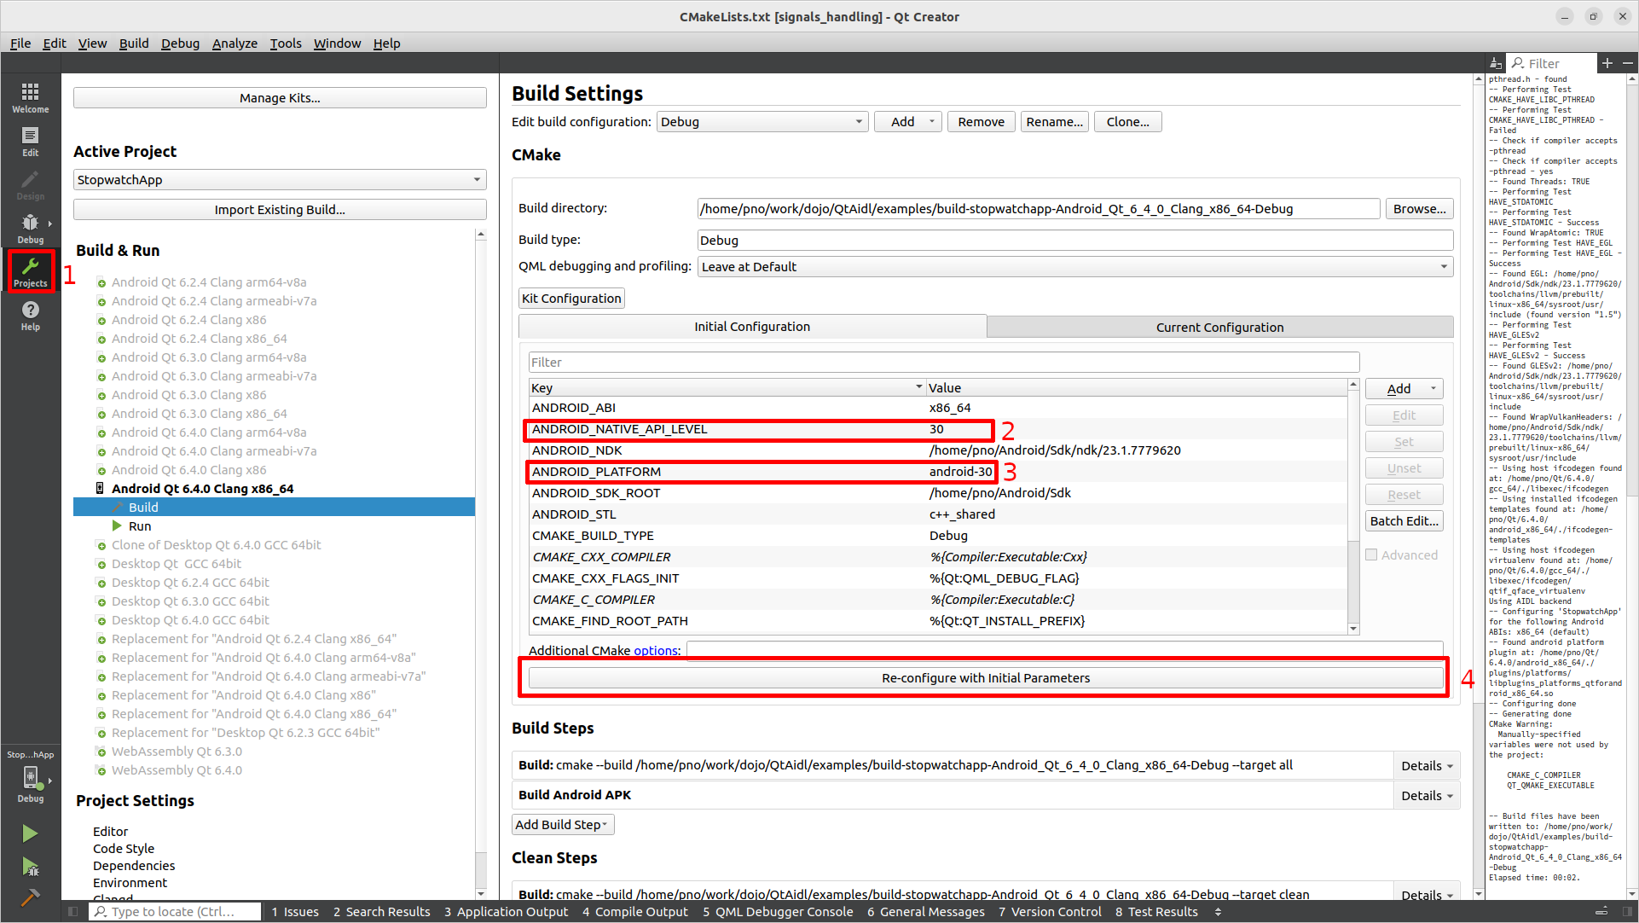Select Run under Android Qt 6.4.0 kit
This screenshot has height=923, width=1639.
(x=140, y=526)
